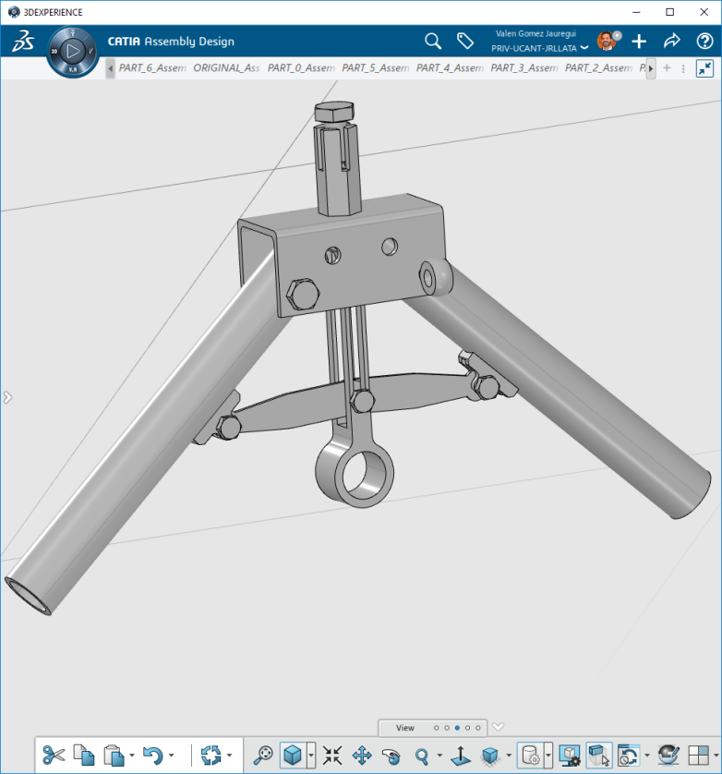Select the Normal View axis icon
722x774 pixels.
(461, 756)
